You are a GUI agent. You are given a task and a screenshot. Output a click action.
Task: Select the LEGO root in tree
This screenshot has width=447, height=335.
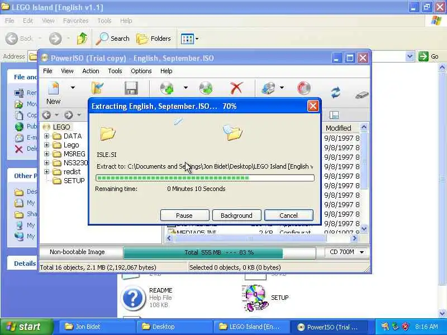(x=61, y=127)
